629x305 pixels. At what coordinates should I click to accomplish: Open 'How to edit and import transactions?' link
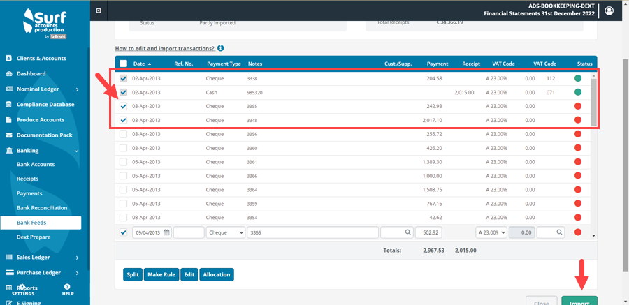click(165, 48)
